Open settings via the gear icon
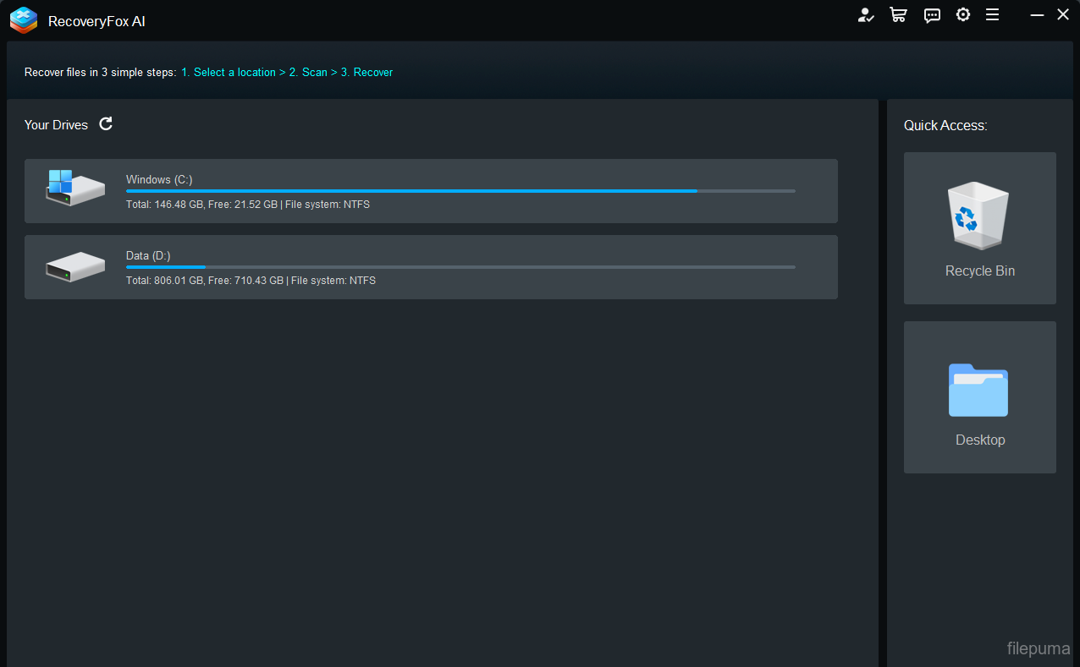The width and height of the screenshot is (1080, 667). 963,15
